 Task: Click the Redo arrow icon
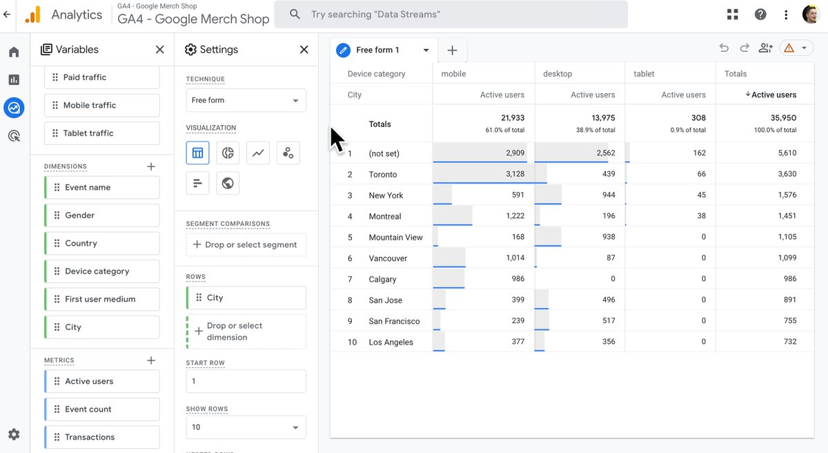tap(745, 48)
